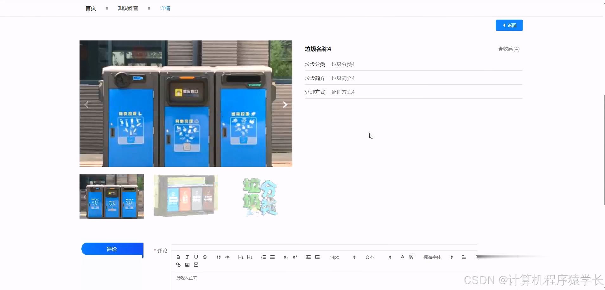This screenshot has width=605, height=290.
Task: Select the second garbage bin thumbnail
Action: (186, 196)
